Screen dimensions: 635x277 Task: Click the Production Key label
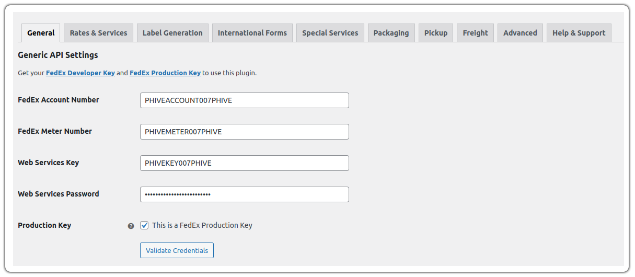44,225
